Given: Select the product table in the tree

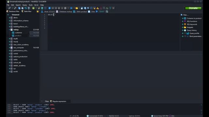Looking at the screenshot, I should pos(18,36).
